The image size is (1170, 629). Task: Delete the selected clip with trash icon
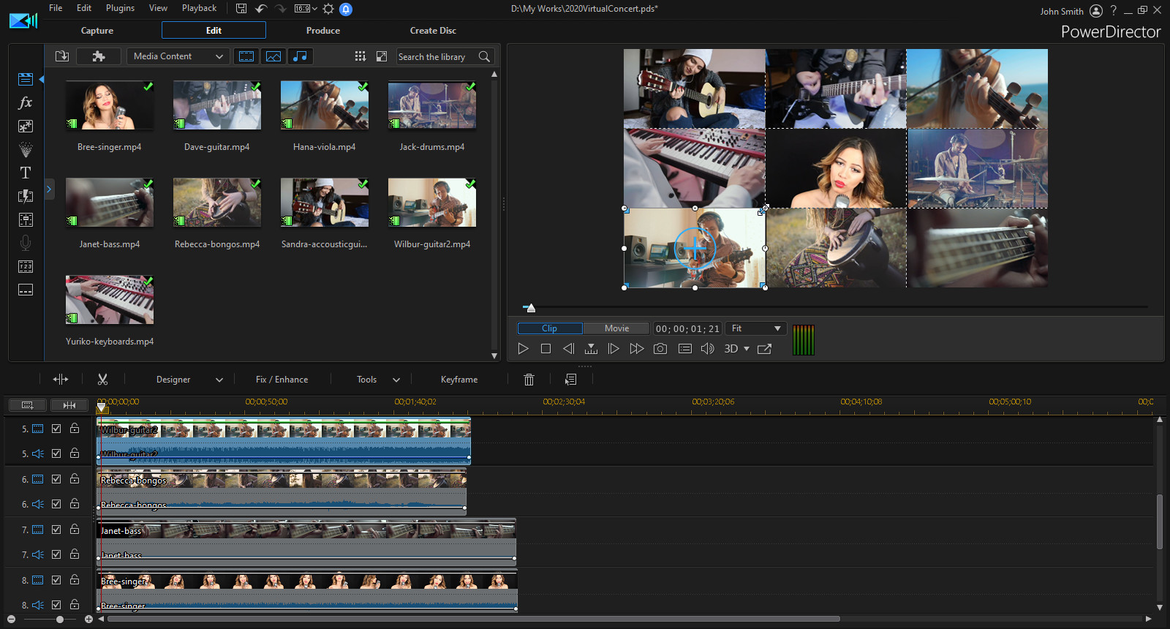click(529, 379)
